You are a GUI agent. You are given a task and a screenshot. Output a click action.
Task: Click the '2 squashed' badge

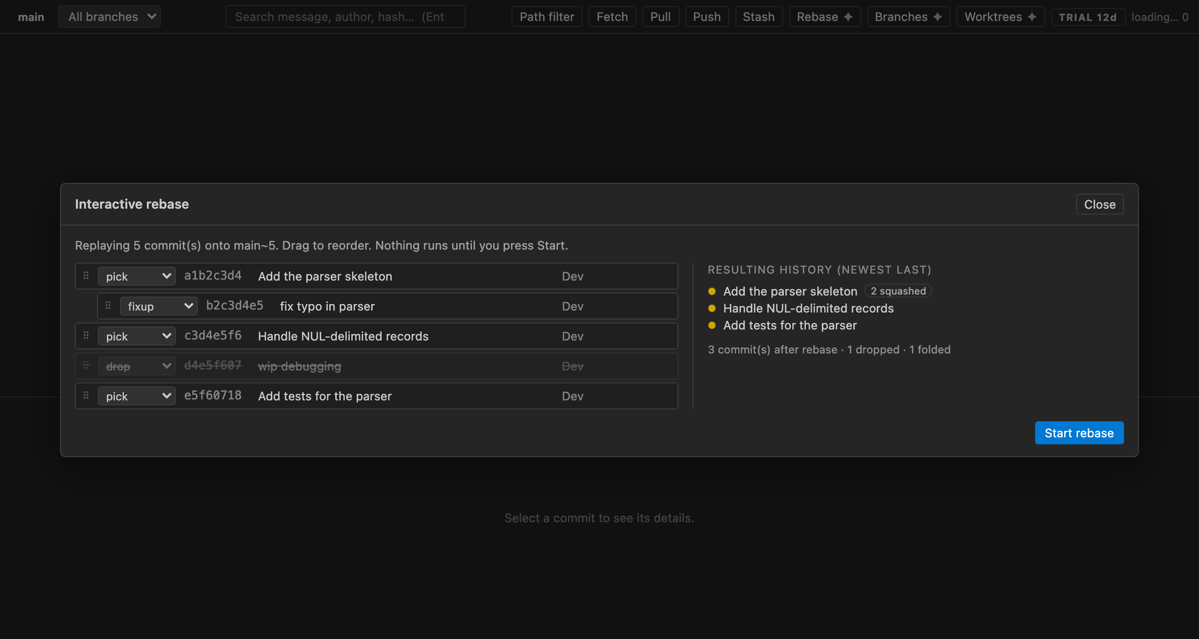[x=898, y=291]
